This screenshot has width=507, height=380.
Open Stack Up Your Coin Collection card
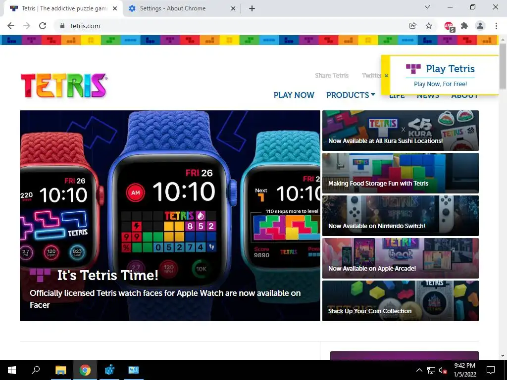pos(400,301)
